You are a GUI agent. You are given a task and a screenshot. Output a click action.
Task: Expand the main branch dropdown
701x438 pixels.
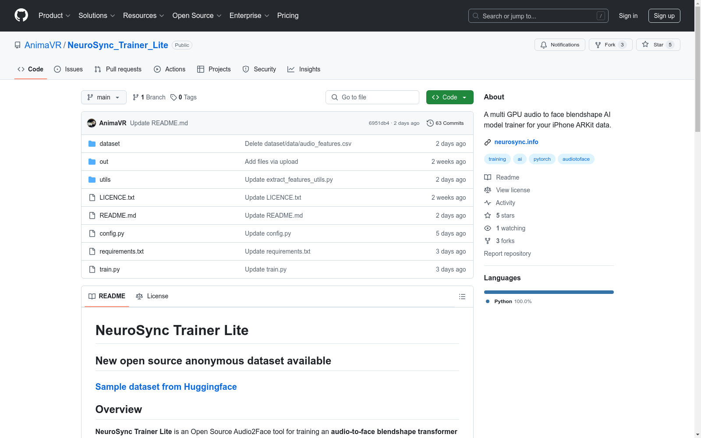point(103,97)
